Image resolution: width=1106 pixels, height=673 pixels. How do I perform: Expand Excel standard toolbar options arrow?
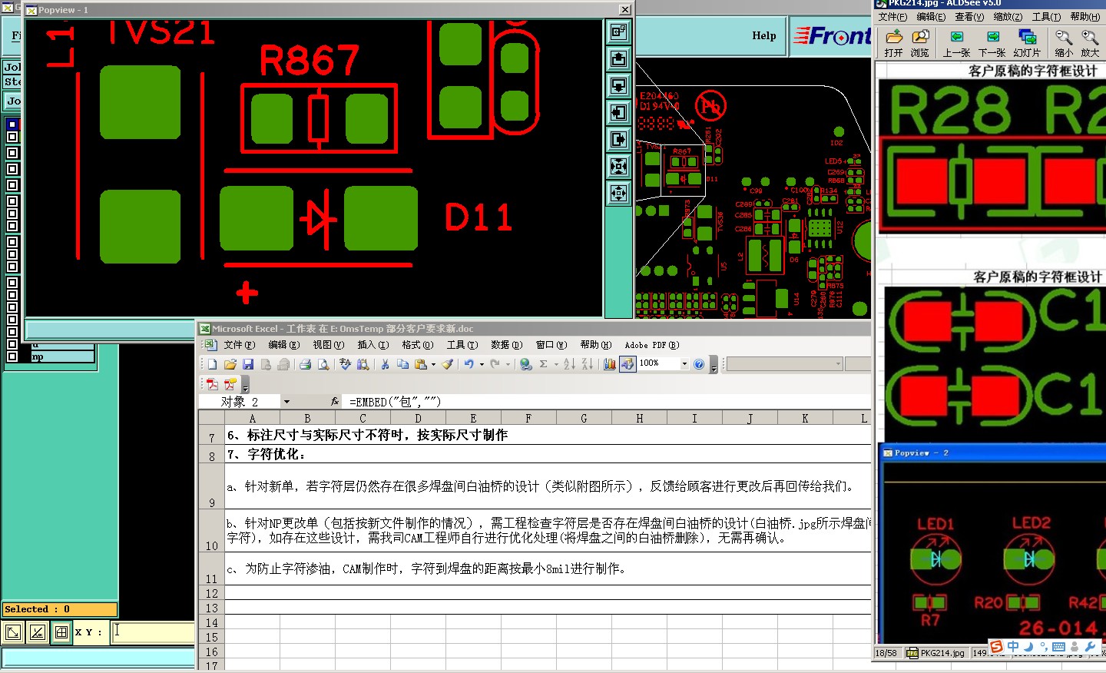(x=714, y=365)
